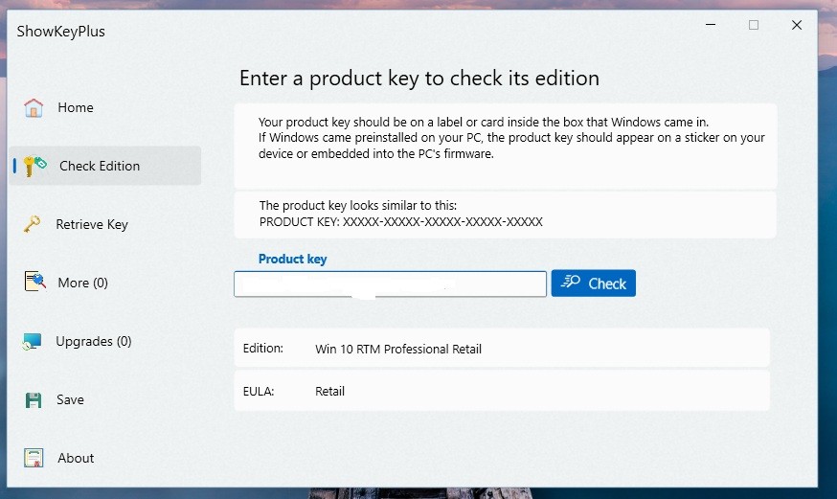837x499 pixels.
Task: Open the Home menu label
Action: click(76, 108)
